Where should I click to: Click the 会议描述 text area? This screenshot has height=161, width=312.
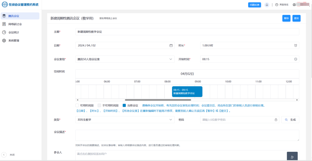click(187, 135)
